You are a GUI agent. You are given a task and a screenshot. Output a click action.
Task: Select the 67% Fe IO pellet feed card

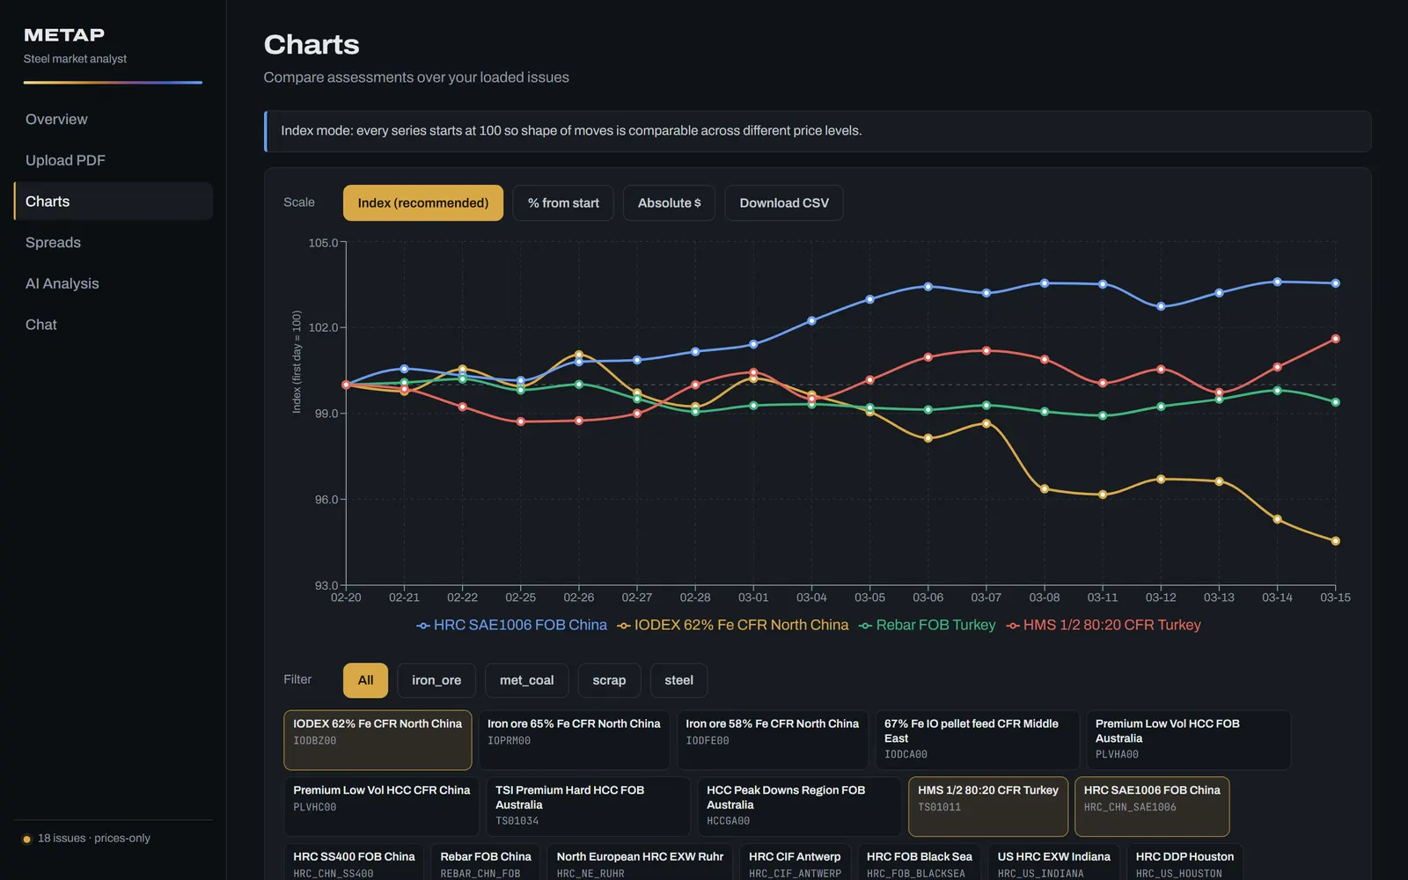click(x=977, y=740)
